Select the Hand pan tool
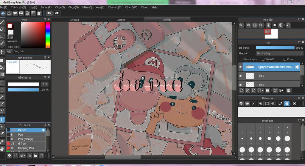This screenshot has width=305, height=166. tap(2, 149)
